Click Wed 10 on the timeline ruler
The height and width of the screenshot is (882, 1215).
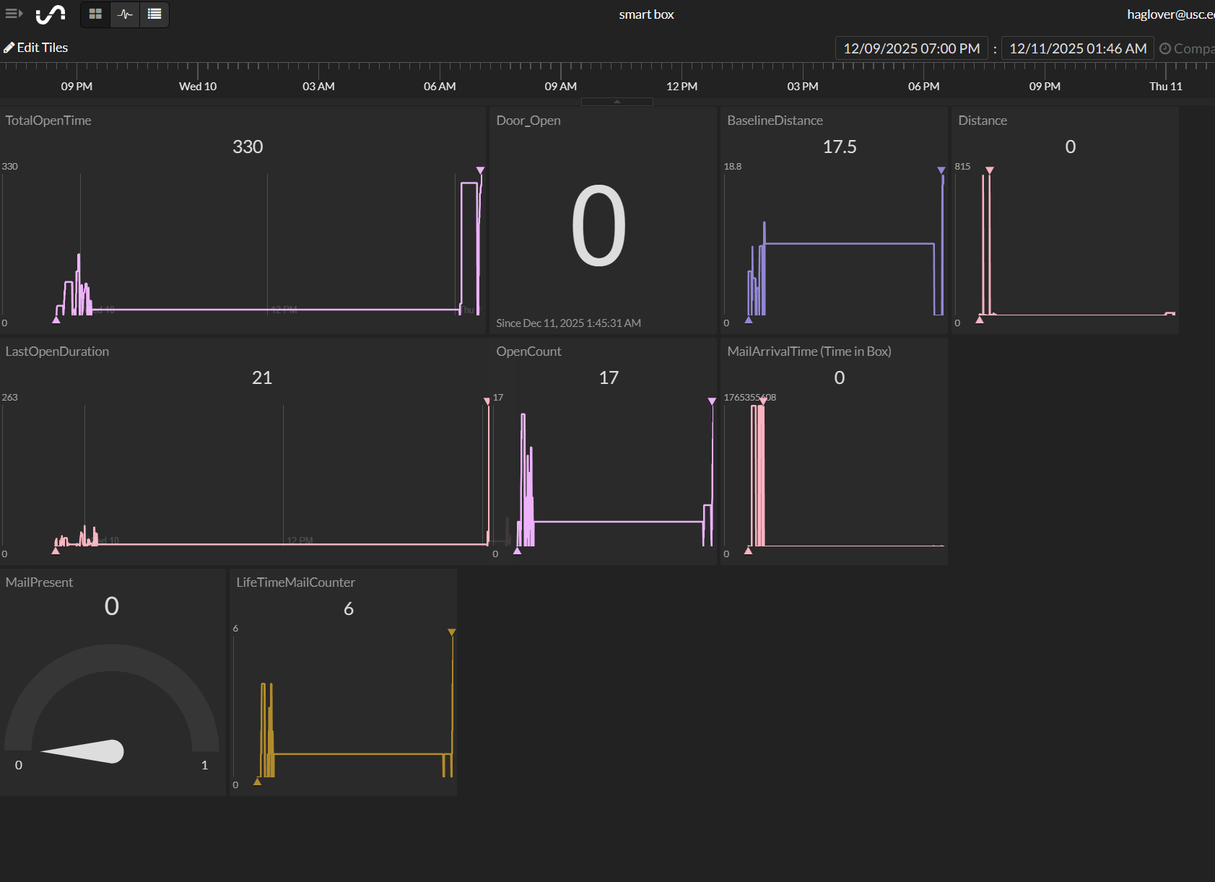click(x=197, y=85)
